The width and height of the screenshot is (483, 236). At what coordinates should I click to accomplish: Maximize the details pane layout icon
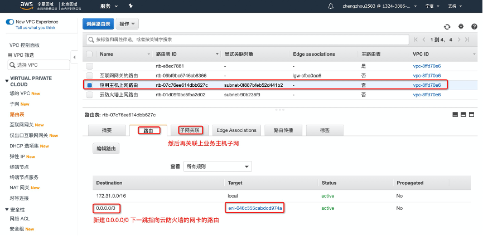pyautogui.click(x=471, y=114)
